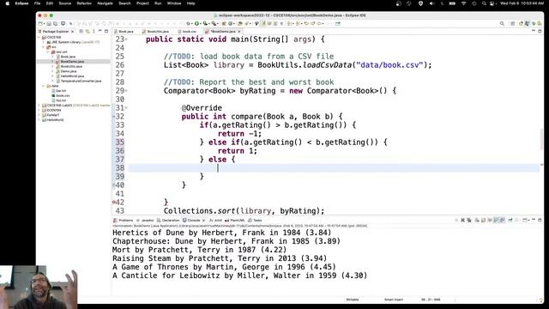Click the green Run button in toolbar
Viewport: 549px width, 309px height.
196,23
